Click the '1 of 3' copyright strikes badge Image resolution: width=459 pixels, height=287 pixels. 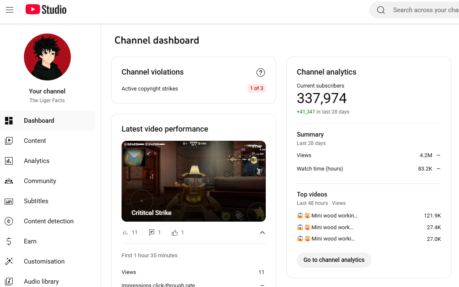[257, 88]
